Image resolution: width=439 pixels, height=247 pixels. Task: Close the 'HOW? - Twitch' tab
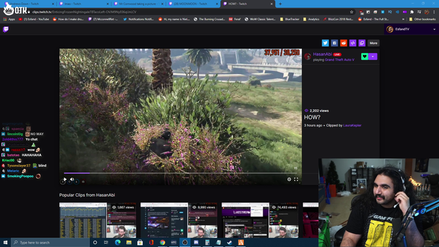point(272,4)
